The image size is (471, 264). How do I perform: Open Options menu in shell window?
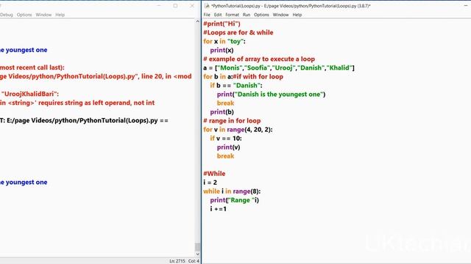[24, 15]
